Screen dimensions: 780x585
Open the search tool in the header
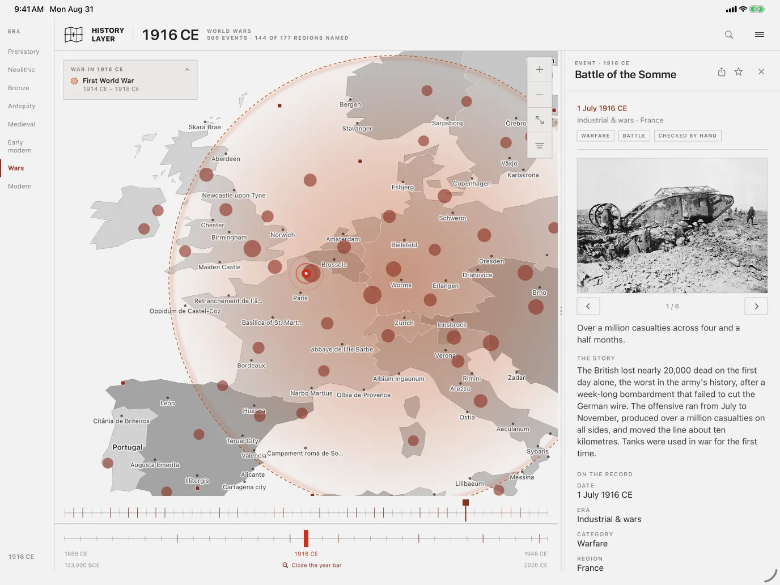point(729,35)
